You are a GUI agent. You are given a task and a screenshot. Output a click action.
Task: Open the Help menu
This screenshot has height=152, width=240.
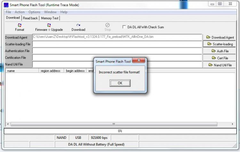(64, 12)
